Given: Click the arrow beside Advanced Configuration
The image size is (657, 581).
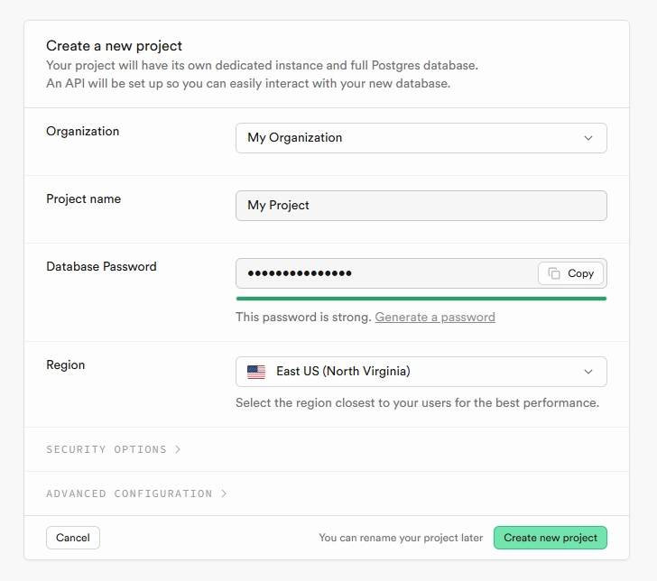Looking at the screenshot, I should [224, 493].
